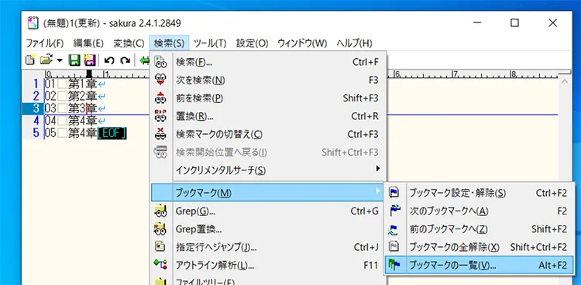Image resolution: width=581 pixels, height=285 pixels.
Task: Click the icon beside ブックマークの全解除(X)
Action: (394, 246)
